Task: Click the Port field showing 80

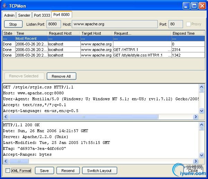Action: [x=175, y=24]
